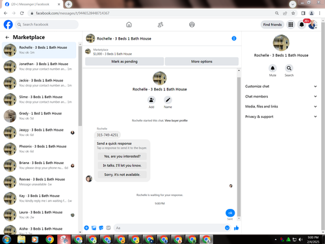Screen dimensions: 325x244
Task: Open Friends icon in top navigation
Action: 161,25
